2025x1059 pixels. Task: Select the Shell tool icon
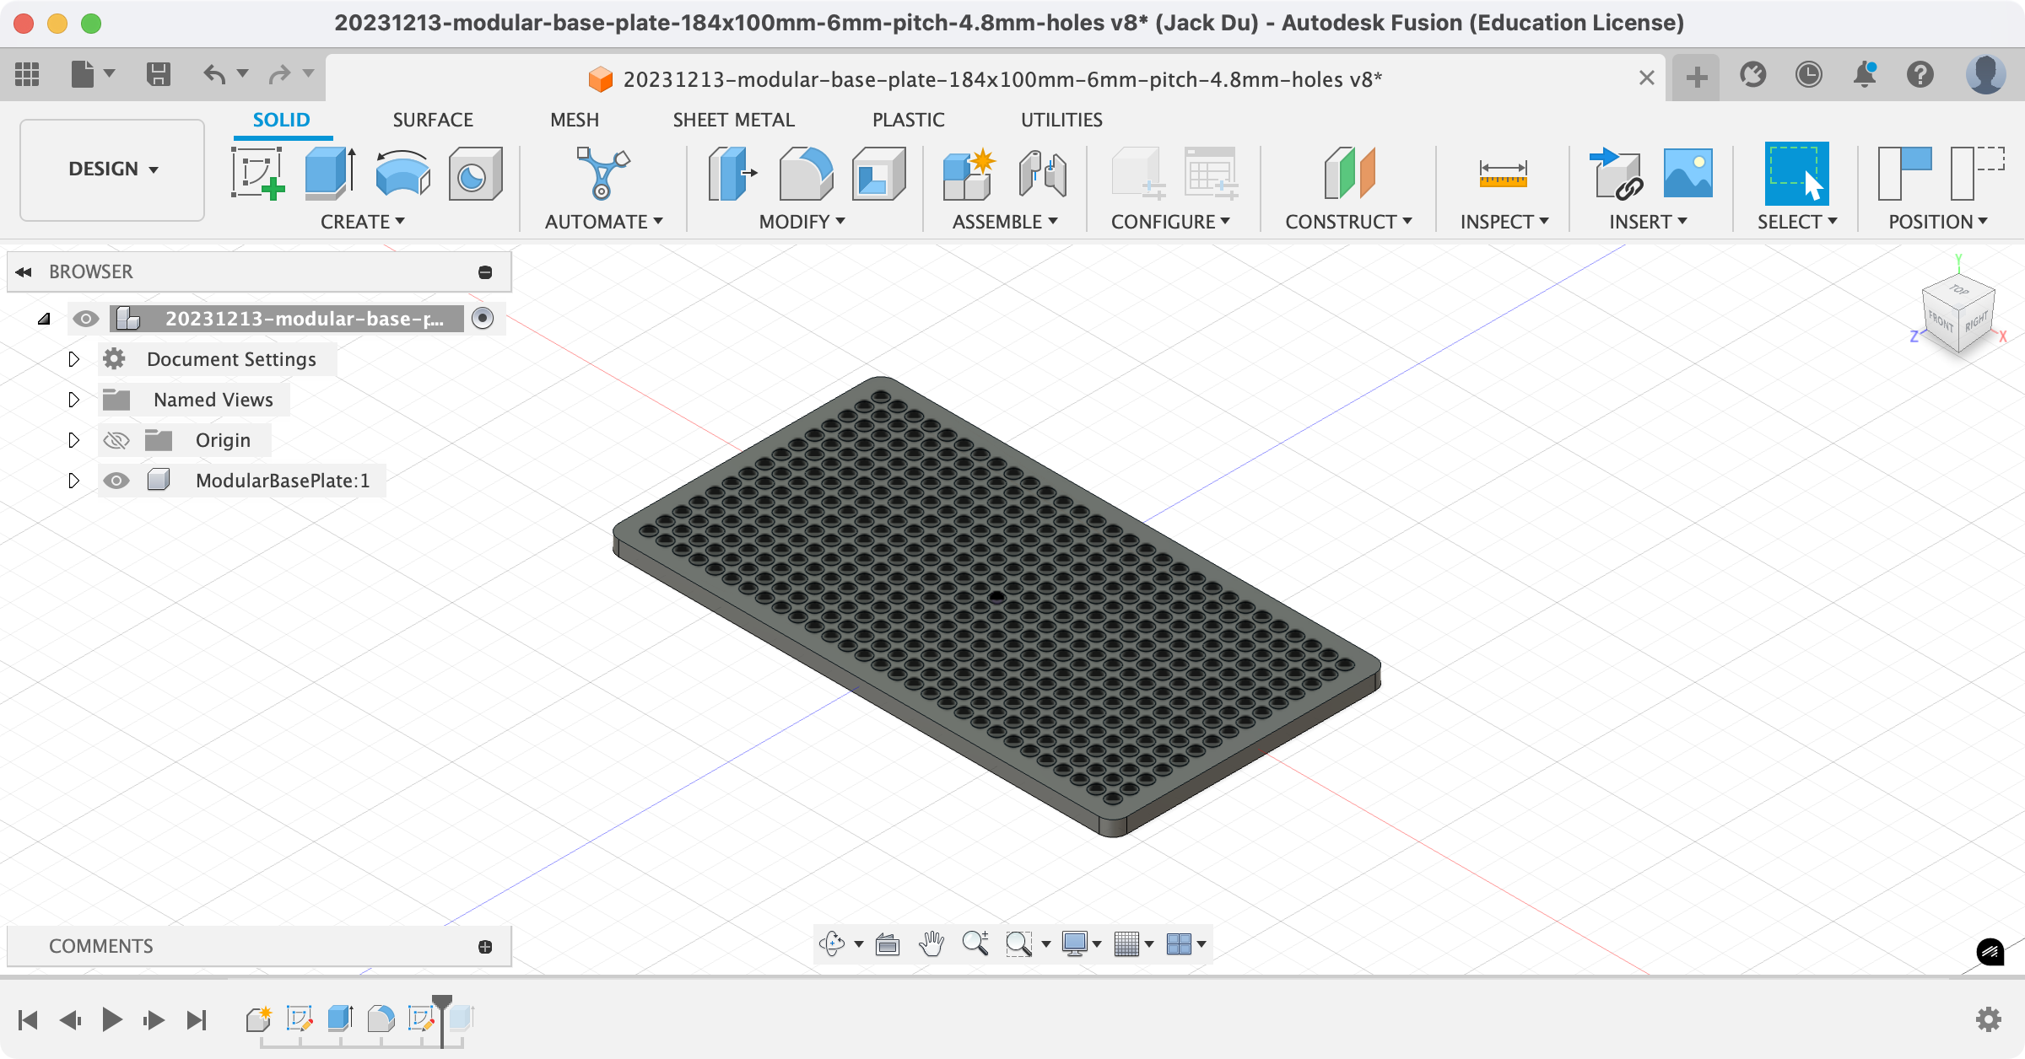878,173
